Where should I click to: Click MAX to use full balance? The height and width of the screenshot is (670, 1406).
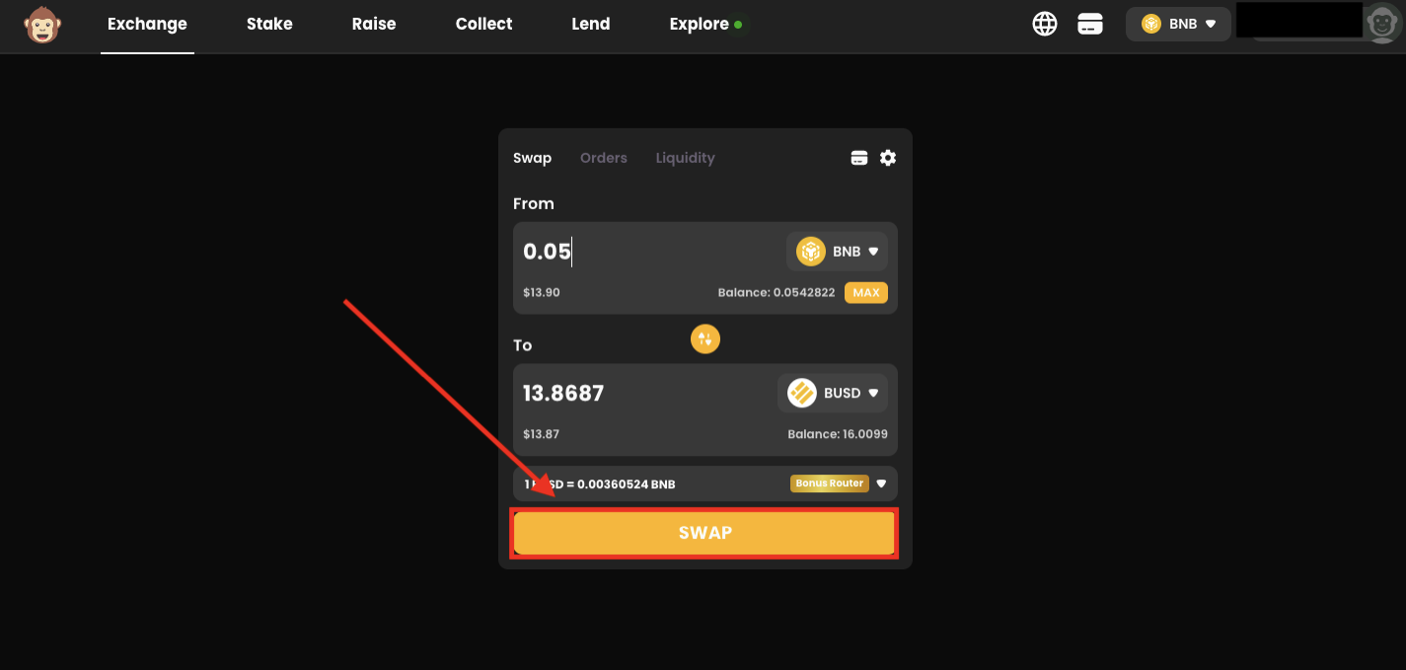tap(865, 292)
